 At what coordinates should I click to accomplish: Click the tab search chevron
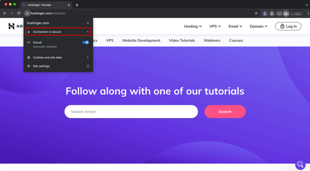pyautogui.click(x=306, y=5)
